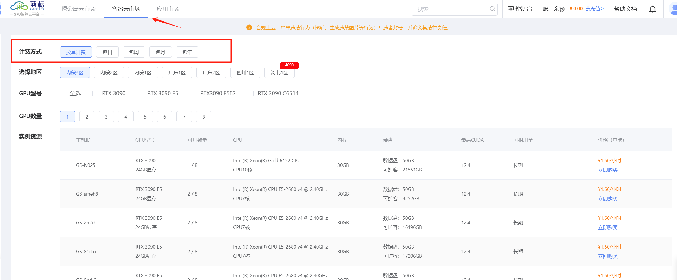Choose region 内蒙2区

[x=109, y=72]
